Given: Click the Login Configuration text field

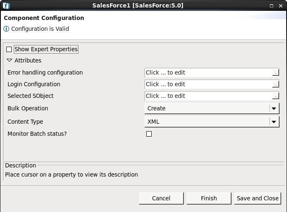Looking at the screenshot, I should (208, 85).
